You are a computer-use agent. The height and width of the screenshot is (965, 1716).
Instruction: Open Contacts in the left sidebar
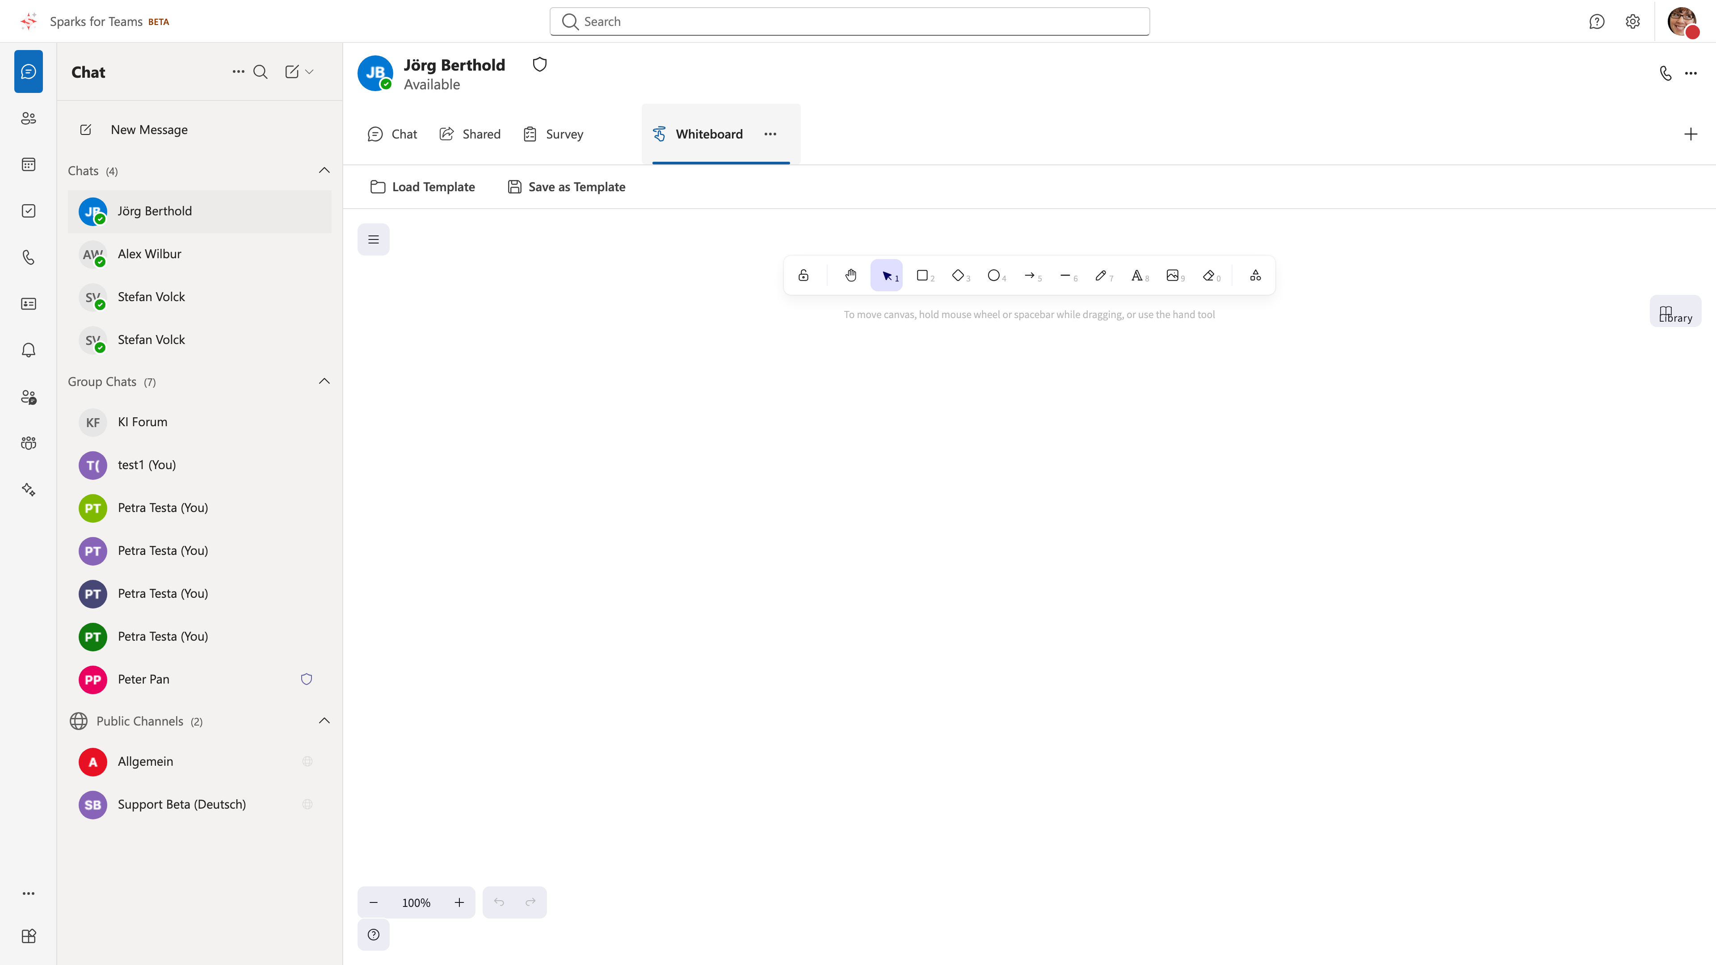(29, 118)
